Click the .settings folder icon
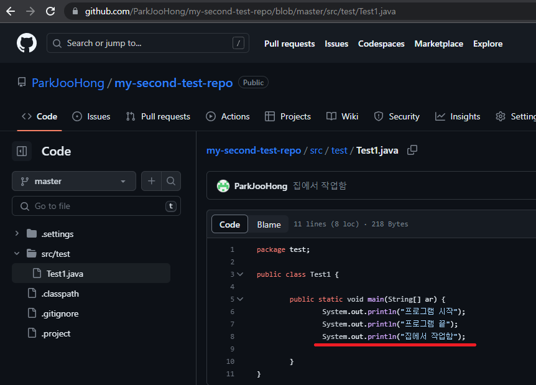 [x=32, y=234]
